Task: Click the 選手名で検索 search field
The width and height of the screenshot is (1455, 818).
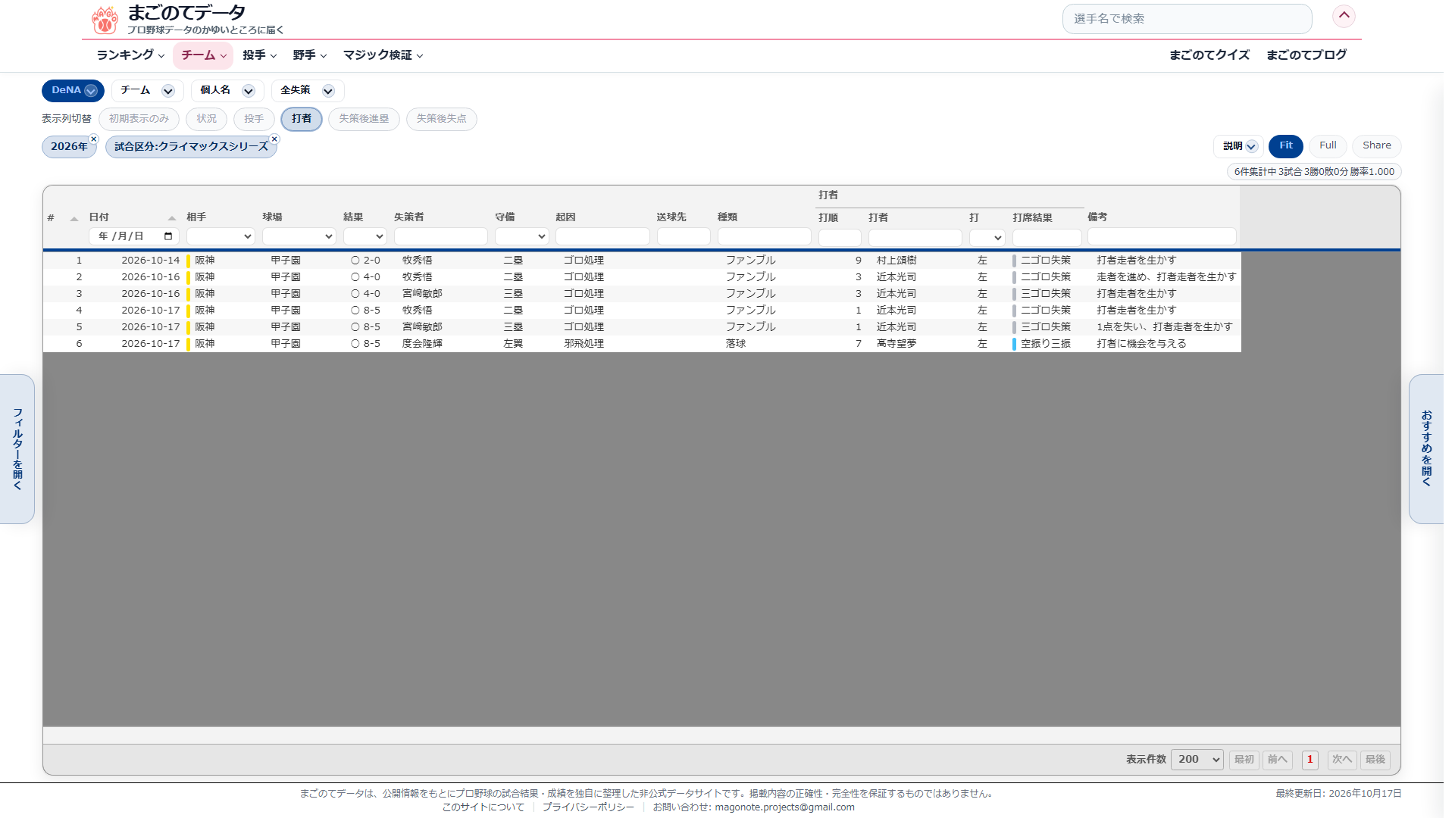Action: coord(1187,19)
